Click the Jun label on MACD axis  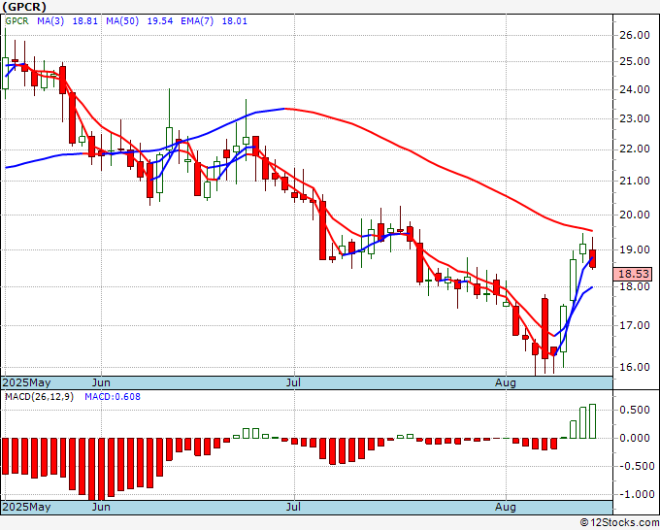pyautogui.click(x=101, y=507)
